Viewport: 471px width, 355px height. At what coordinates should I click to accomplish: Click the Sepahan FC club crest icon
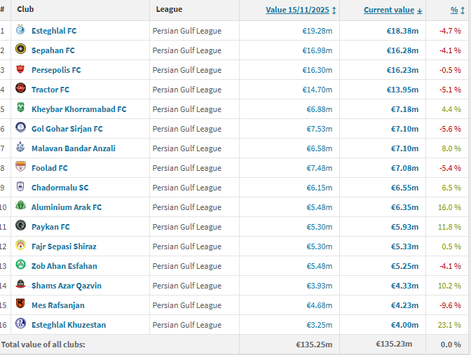point(20,50)
